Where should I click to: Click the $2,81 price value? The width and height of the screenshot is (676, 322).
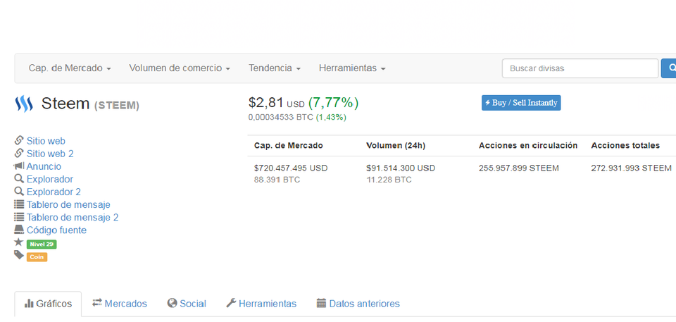click(x=266, y=103)
